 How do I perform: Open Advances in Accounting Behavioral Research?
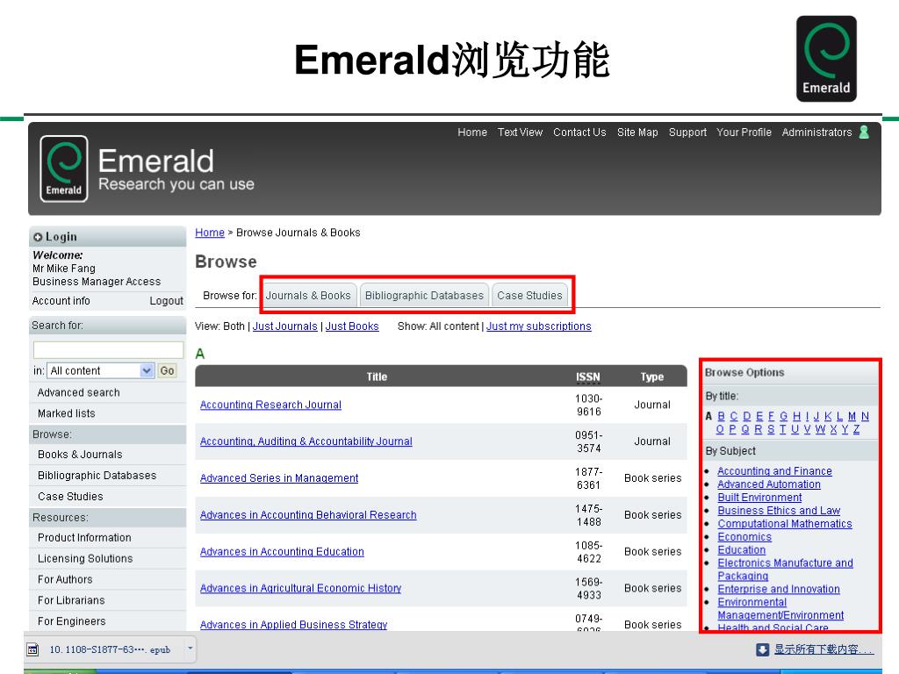tap(308, 514)
